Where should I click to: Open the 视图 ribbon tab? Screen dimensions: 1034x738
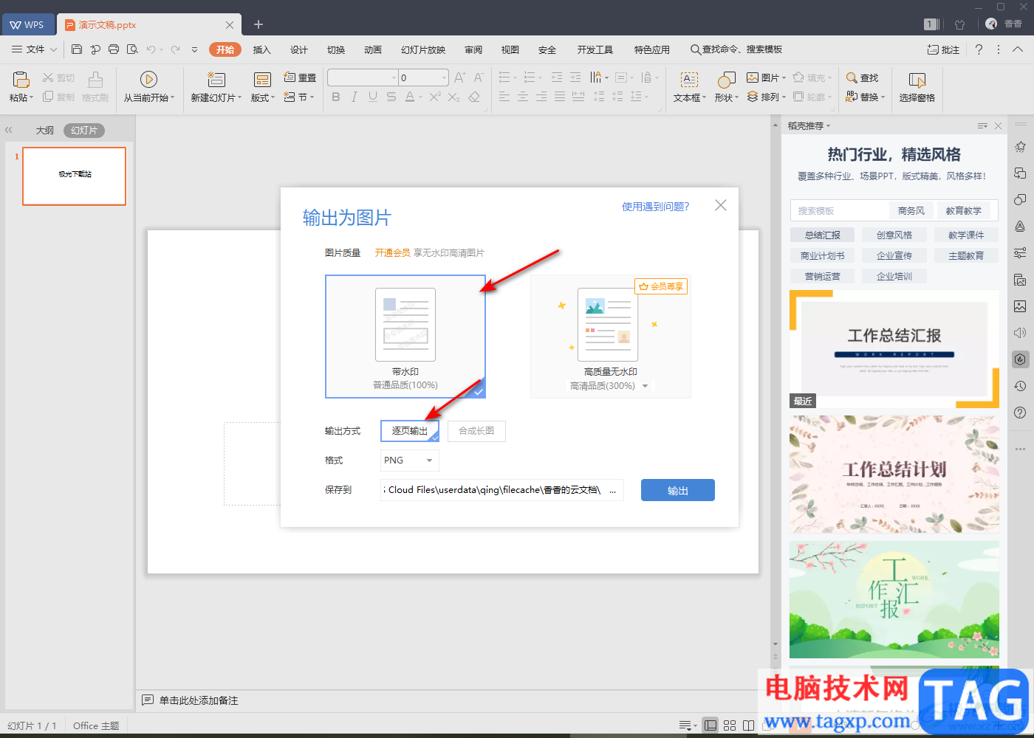tap(510, 49)
